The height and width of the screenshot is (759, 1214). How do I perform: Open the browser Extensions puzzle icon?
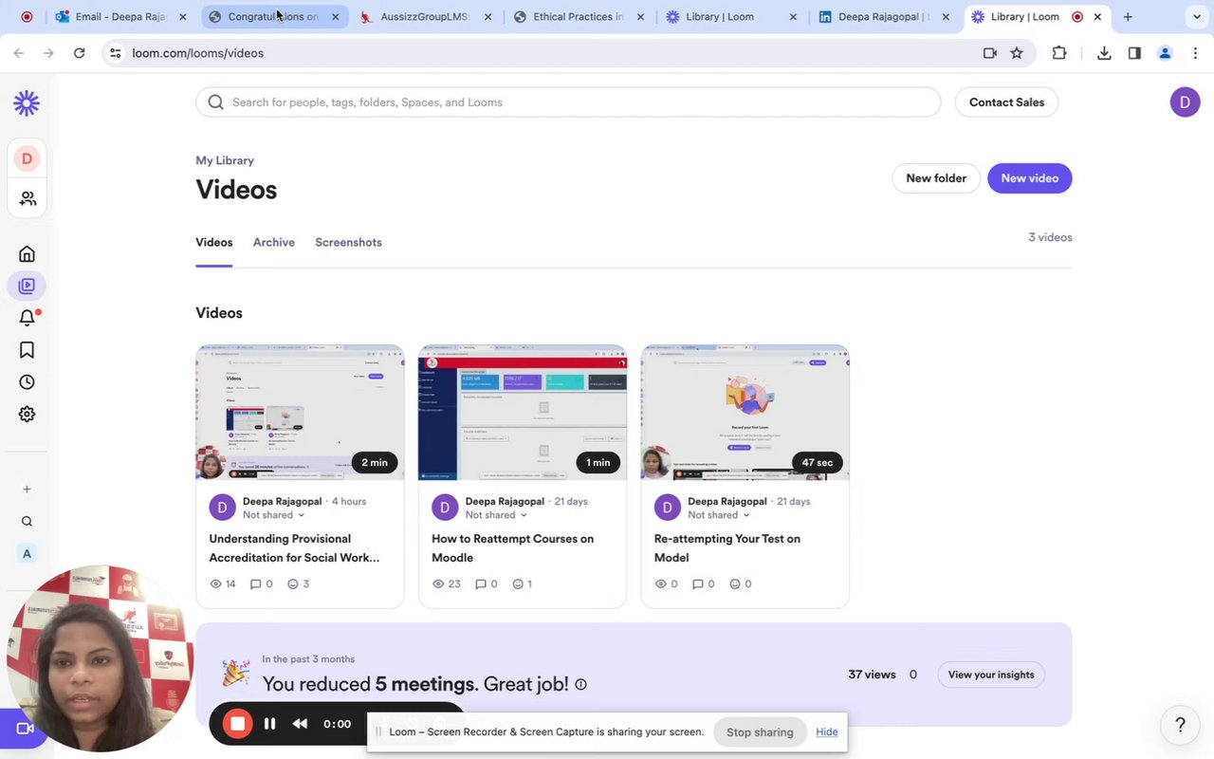click(x=1059, y=53)
